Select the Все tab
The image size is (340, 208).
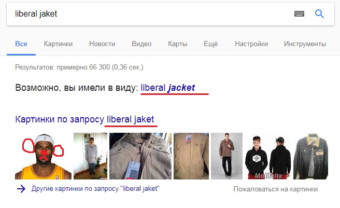pos(21,44)
